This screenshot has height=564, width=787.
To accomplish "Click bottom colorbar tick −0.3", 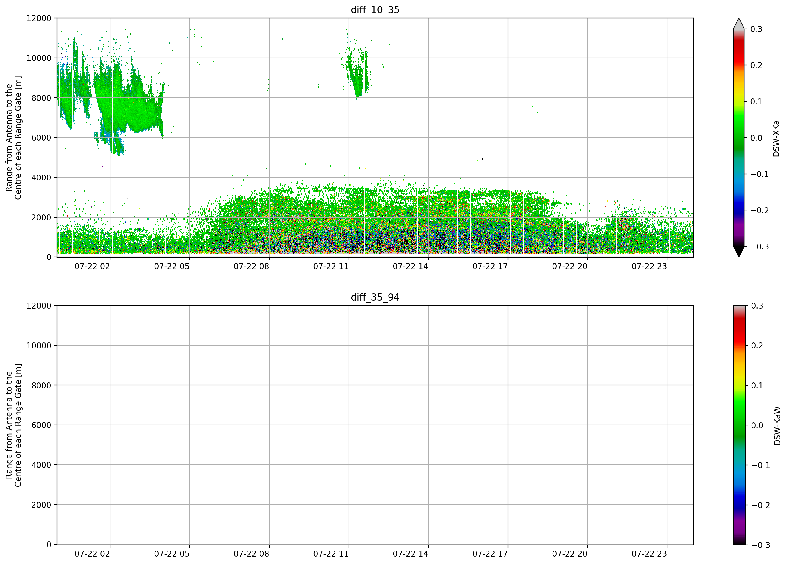I will 760,545.
